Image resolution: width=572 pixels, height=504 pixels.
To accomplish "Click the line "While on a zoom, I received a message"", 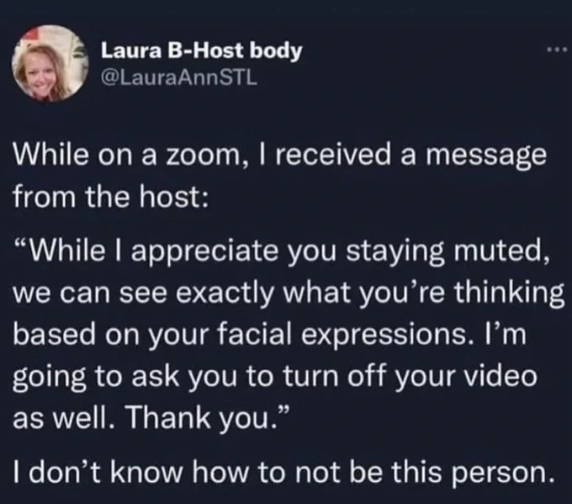I will (280, 156).
